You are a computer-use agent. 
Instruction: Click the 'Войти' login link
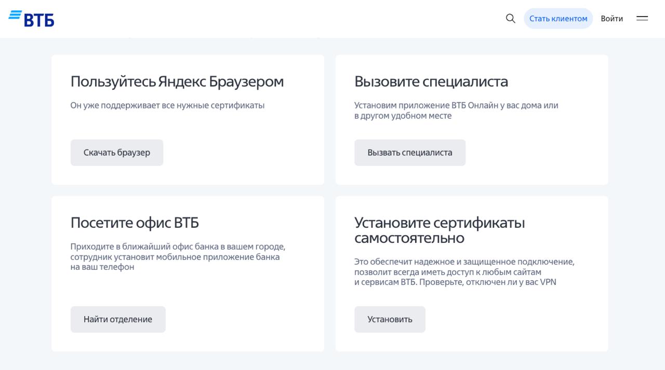tap(611, 19)
